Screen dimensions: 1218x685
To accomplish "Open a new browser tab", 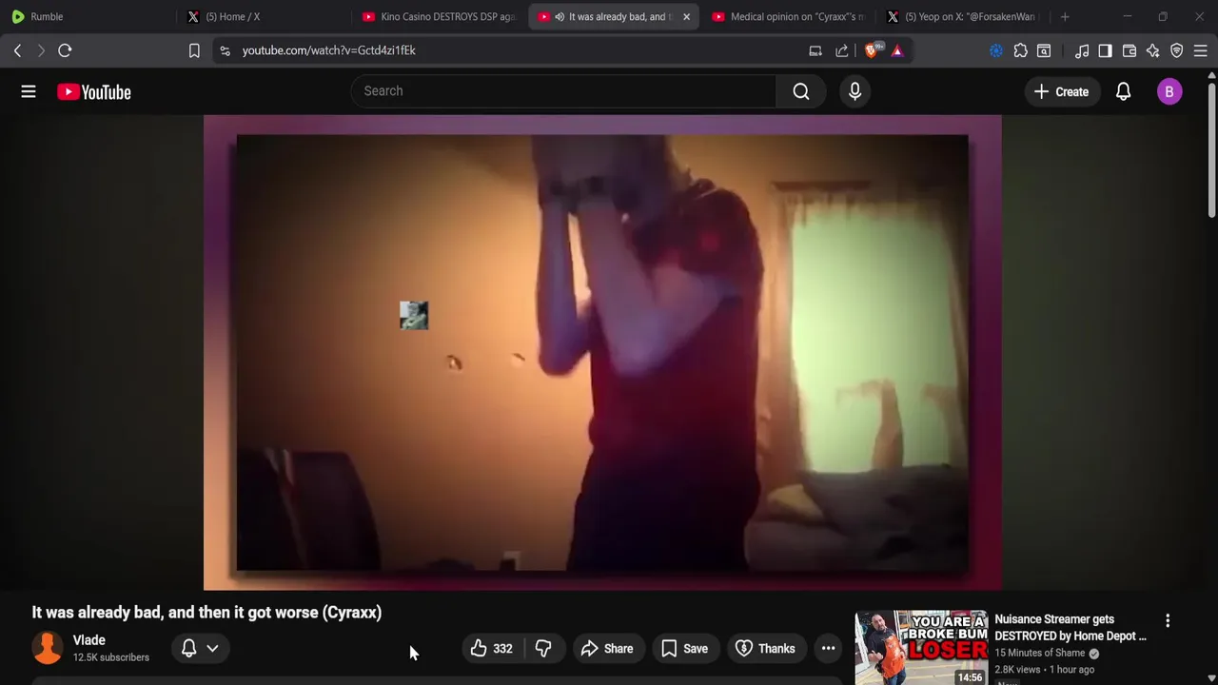I will pyautogui.click(x=1065, y=16).
